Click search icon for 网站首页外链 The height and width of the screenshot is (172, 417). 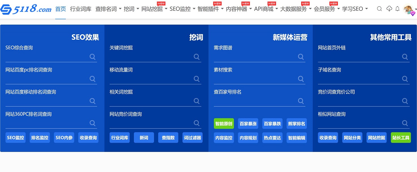pyautogui.click(x=405, y=57)
